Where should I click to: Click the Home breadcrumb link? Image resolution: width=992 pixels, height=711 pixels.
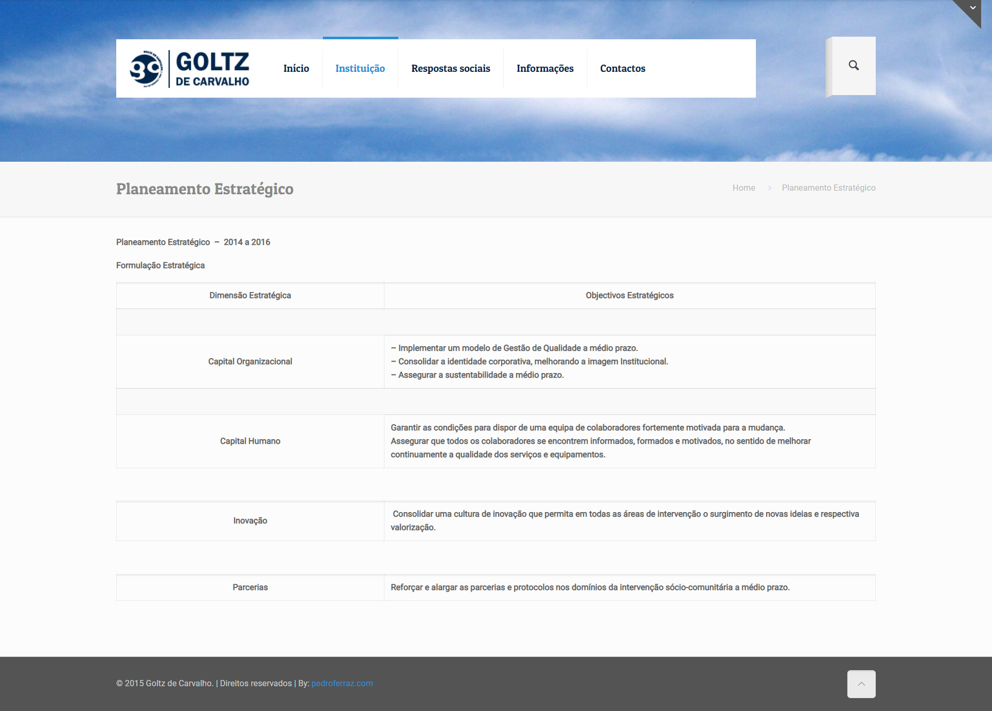743,188
